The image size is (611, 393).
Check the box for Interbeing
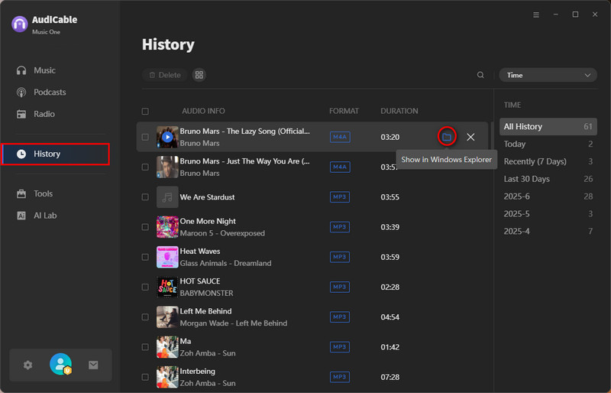(x=145, y=377)
